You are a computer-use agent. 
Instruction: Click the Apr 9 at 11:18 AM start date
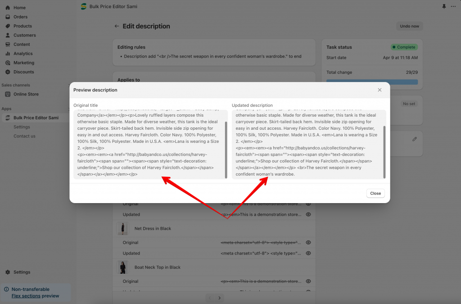(x=400, y=58)
